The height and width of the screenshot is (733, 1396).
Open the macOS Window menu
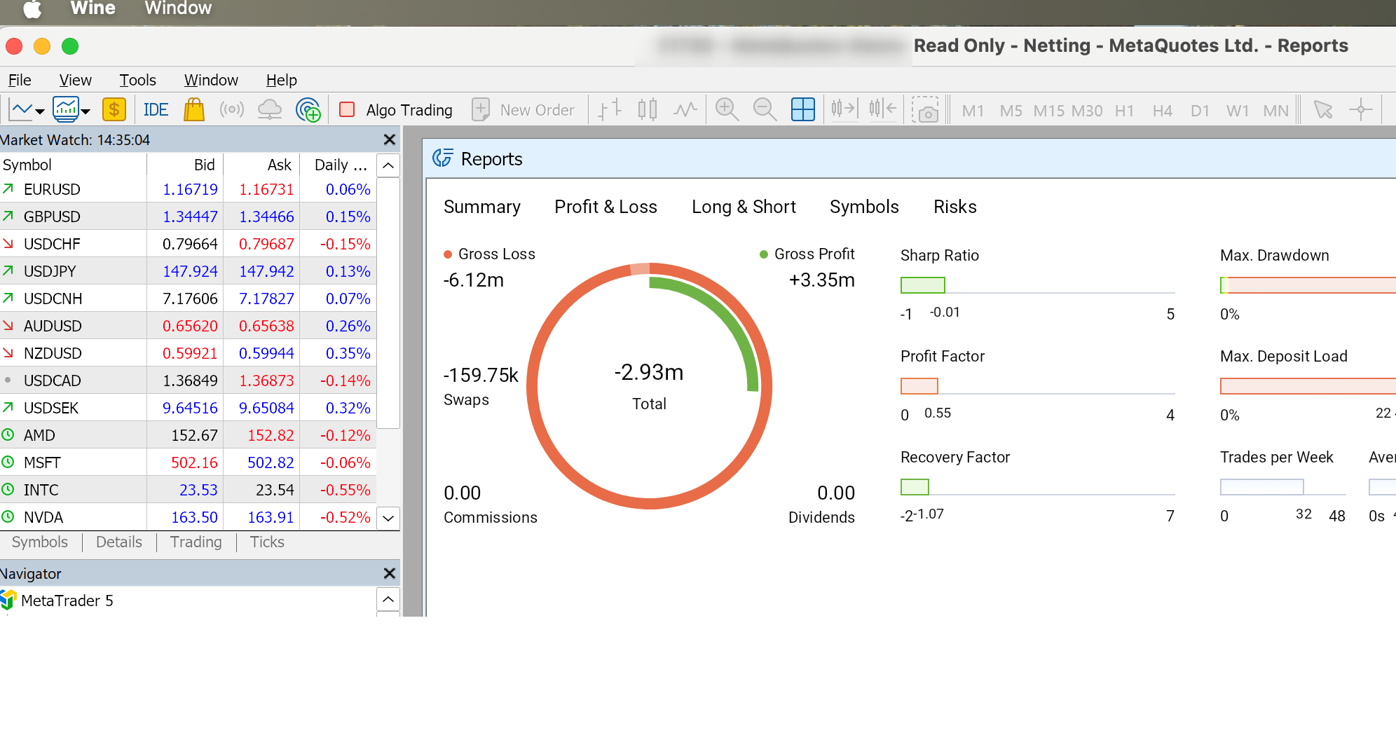pos(178,8)
